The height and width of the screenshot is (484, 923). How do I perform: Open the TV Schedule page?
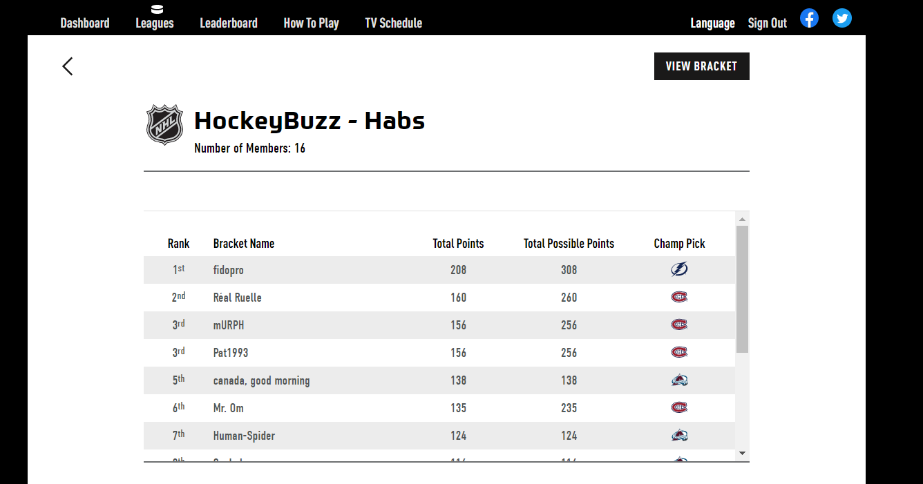click(393, 23)
